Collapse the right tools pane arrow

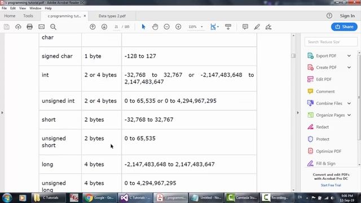[298, 113]
